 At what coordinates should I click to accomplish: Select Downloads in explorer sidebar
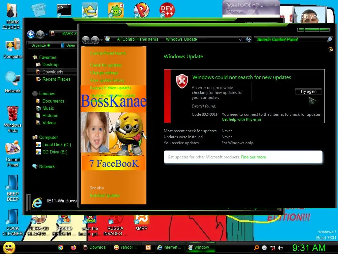coord(52,72)
